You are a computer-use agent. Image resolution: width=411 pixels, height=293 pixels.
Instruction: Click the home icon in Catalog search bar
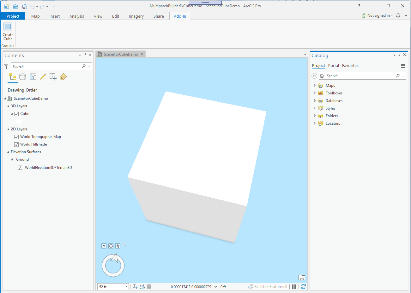321,75
